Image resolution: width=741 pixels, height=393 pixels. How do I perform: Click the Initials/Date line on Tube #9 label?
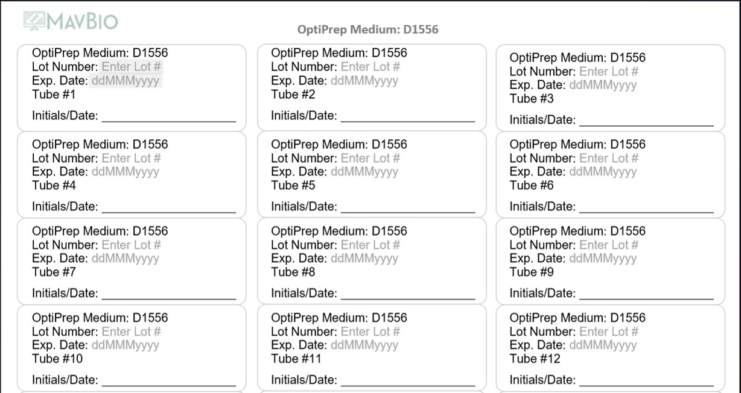tap(646, 294)
